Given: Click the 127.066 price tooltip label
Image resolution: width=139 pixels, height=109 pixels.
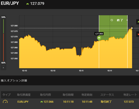Looking at the screenshot, I should point(99,34).
